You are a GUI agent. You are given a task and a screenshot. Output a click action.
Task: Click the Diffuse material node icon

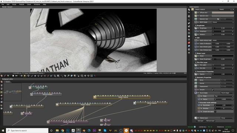(134, 103)
